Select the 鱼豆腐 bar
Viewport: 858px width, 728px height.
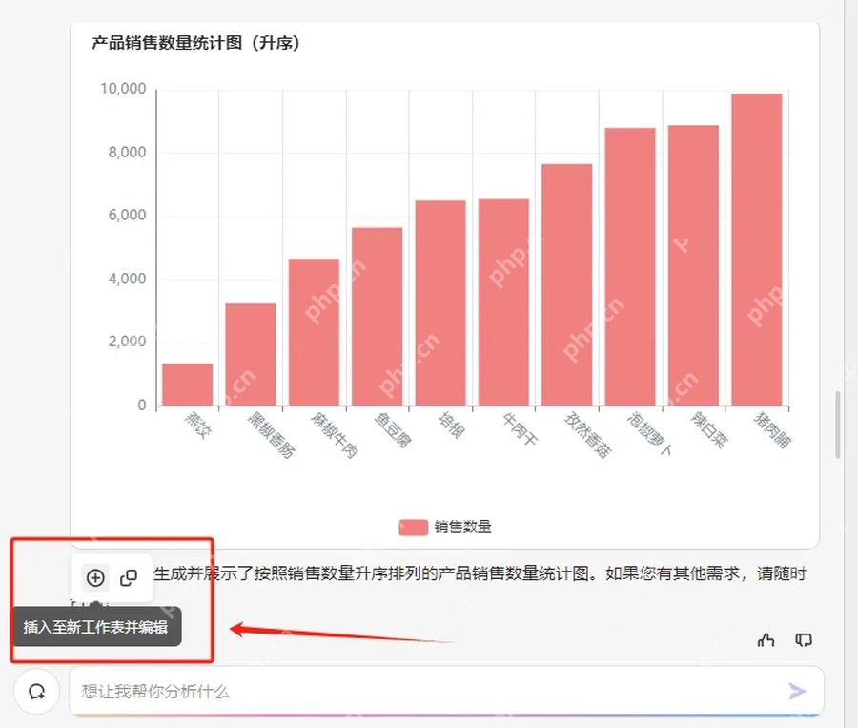point(377,317)
